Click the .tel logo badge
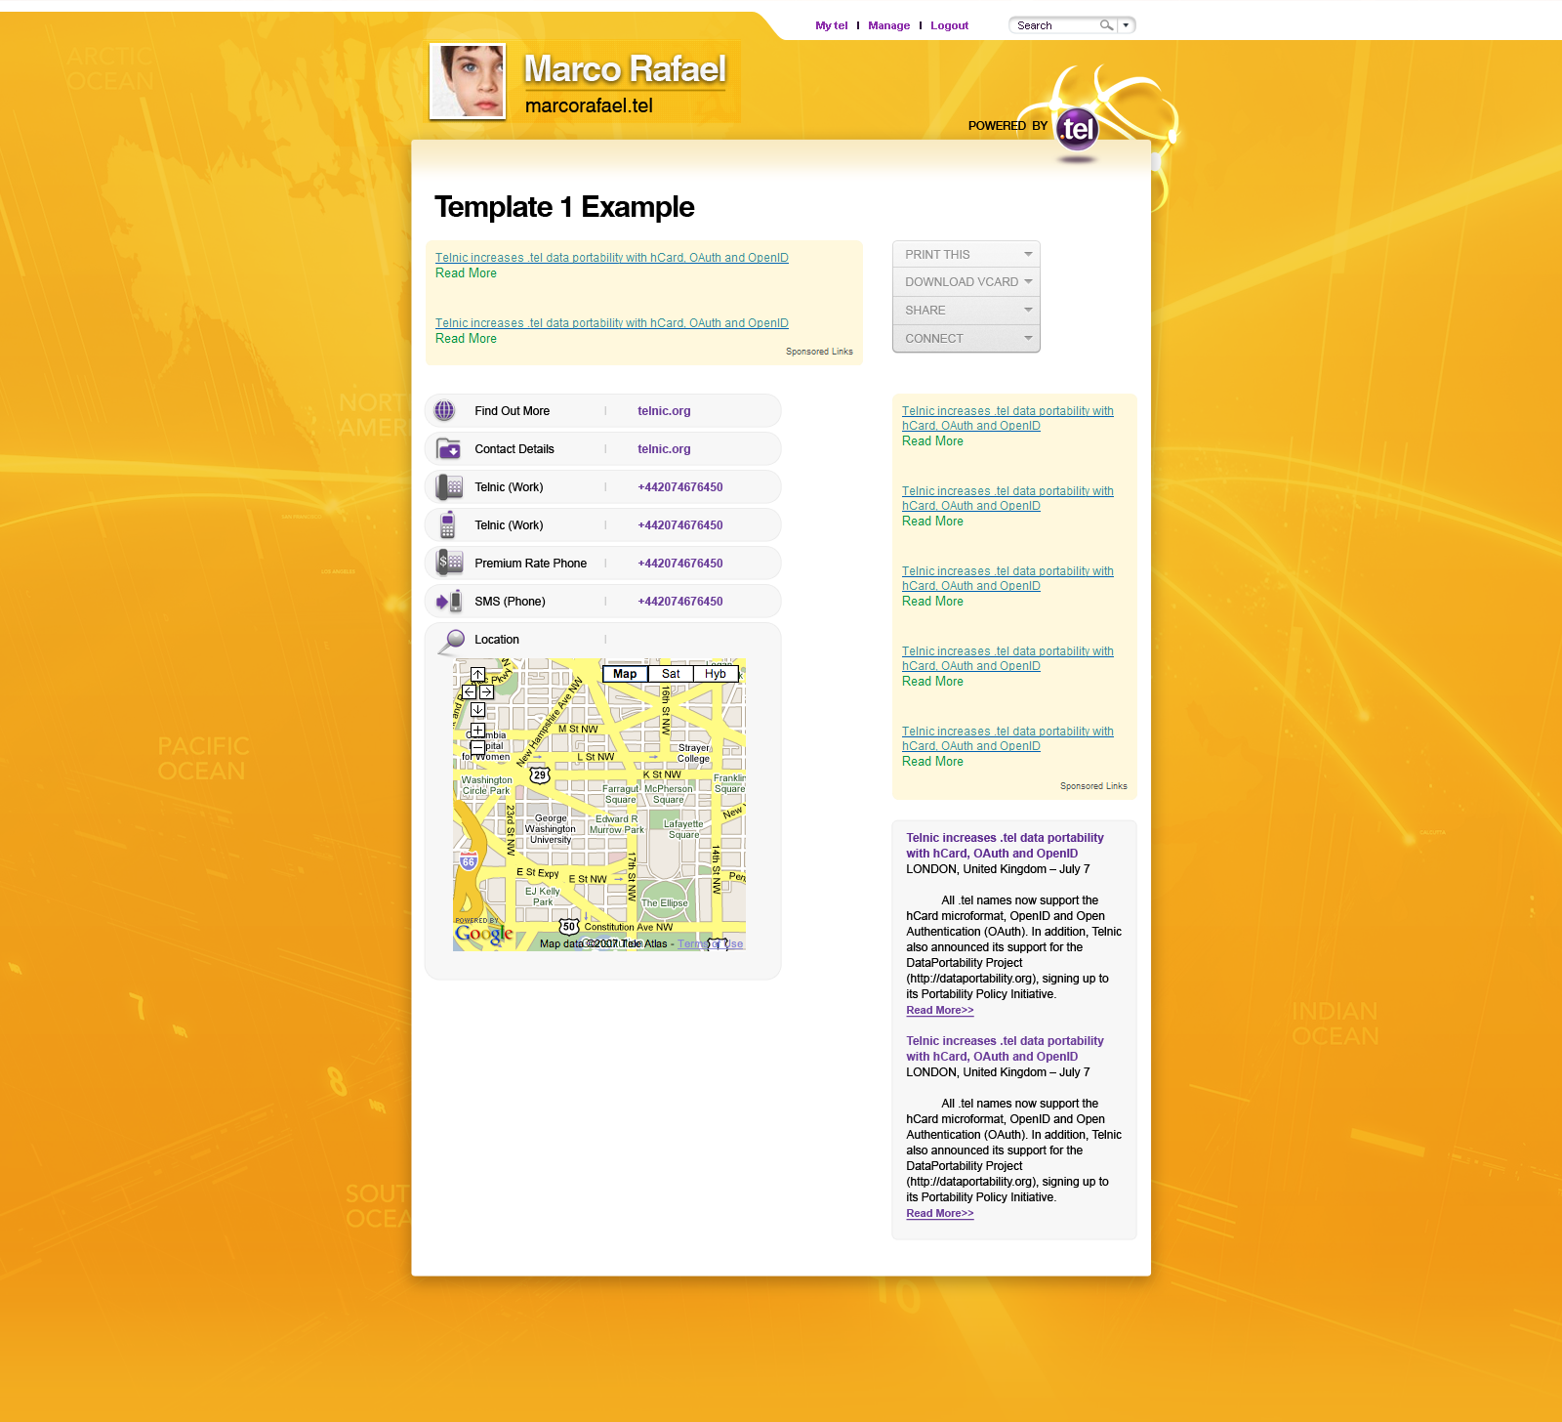This screenshot has width=1562, height=1422. pyautogui.click(x=1077, y=129)
